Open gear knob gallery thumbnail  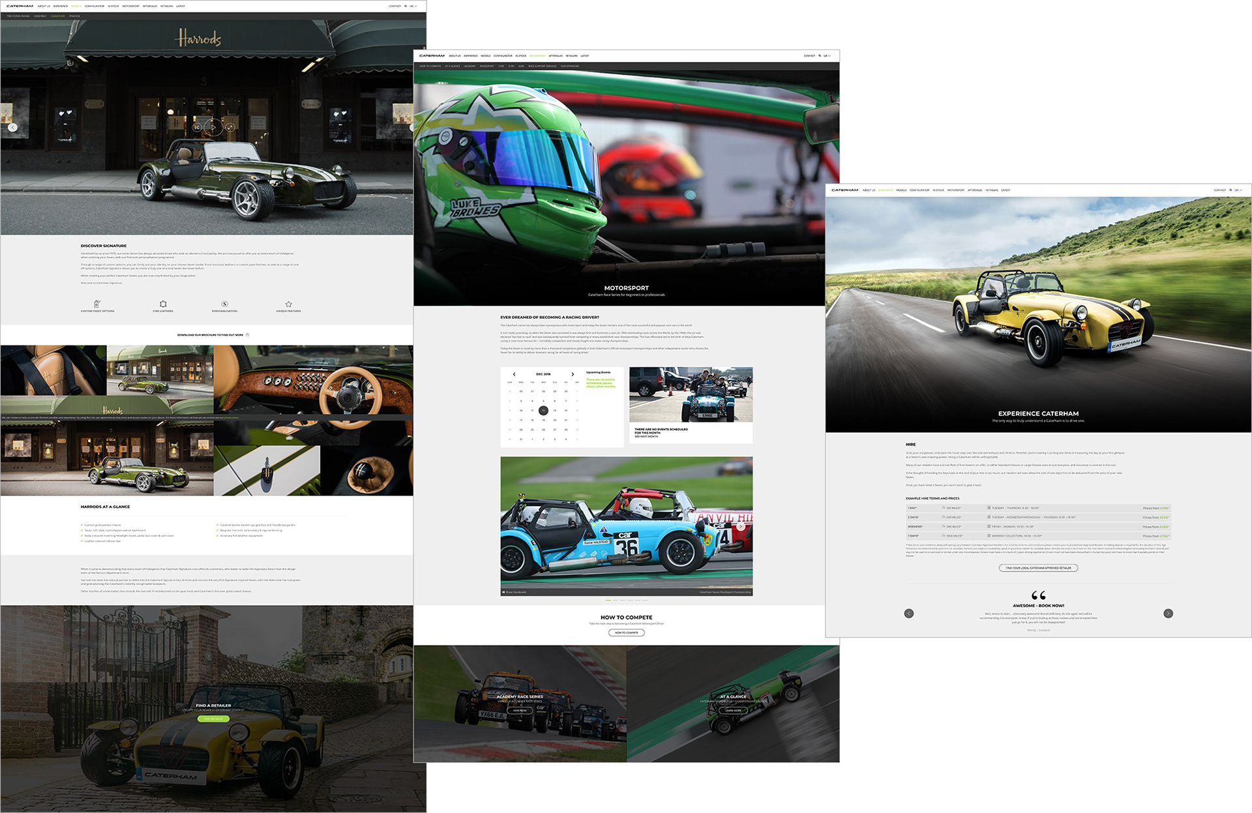click(366, 471)
